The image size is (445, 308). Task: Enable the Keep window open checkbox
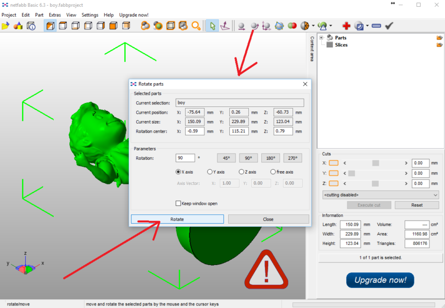tap(178, 203)
